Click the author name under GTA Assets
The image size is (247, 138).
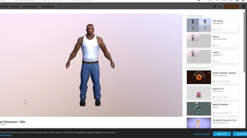tap(218, 23)
